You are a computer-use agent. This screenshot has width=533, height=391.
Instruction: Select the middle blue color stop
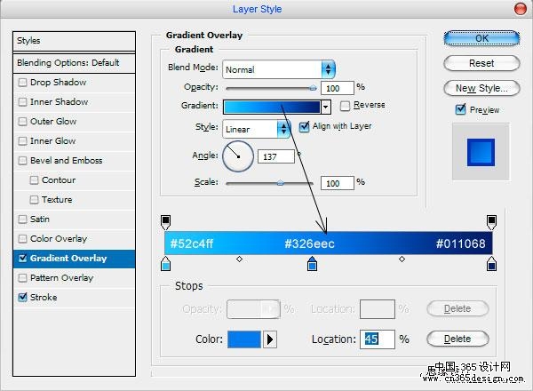312,264
